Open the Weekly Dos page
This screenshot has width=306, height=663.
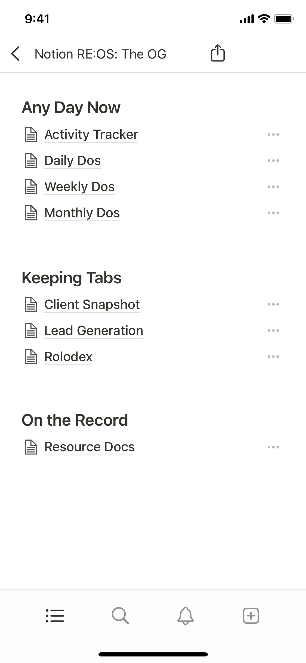coord(79,187)
